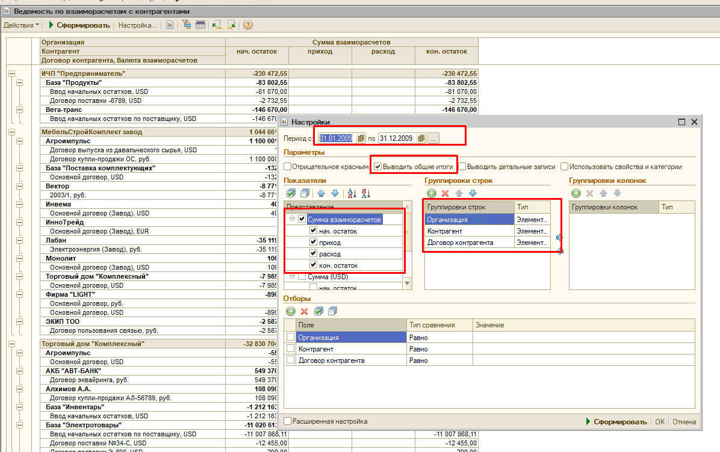Collapse the ИЧП "Предприниматель" group in report
Viewport: 720px width, 452px height.
11,73
